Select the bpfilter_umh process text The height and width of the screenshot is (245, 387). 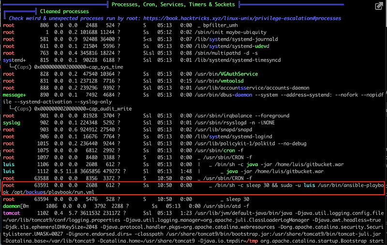point(221,25)
